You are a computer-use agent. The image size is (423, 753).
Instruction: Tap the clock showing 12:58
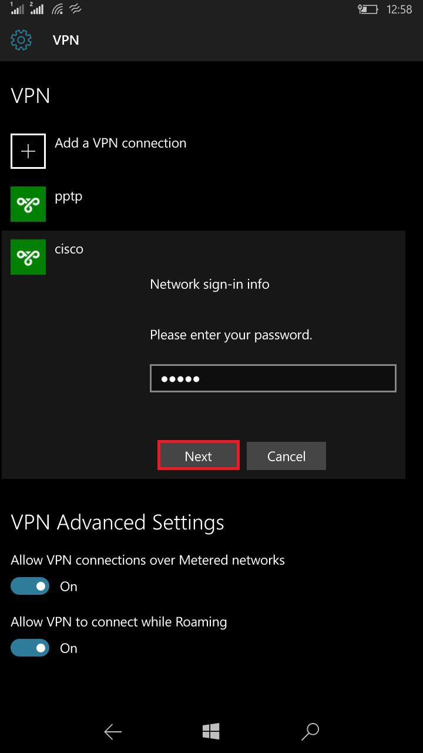pyautogui.click(x=399, y=9)
